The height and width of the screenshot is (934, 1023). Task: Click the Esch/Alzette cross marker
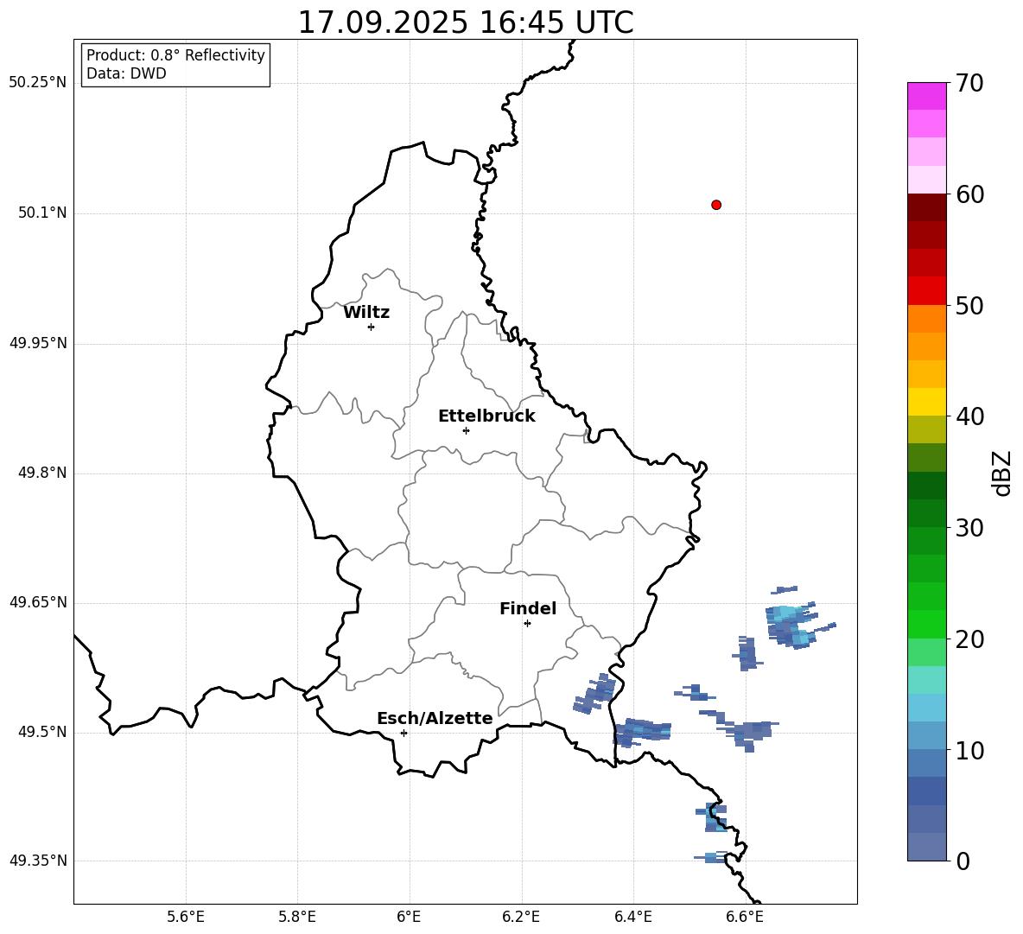click(x=403, y=733)
